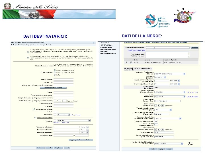Click the Codice Fiscale input field
Screen dimensions: 205x154
63,79
